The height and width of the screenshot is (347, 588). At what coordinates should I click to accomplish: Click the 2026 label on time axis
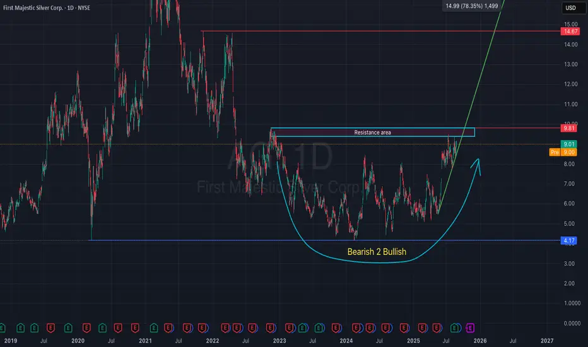(x=480, y=341)
